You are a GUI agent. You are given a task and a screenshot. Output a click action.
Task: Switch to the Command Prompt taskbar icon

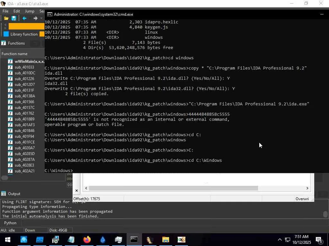[x=134, y=240]
